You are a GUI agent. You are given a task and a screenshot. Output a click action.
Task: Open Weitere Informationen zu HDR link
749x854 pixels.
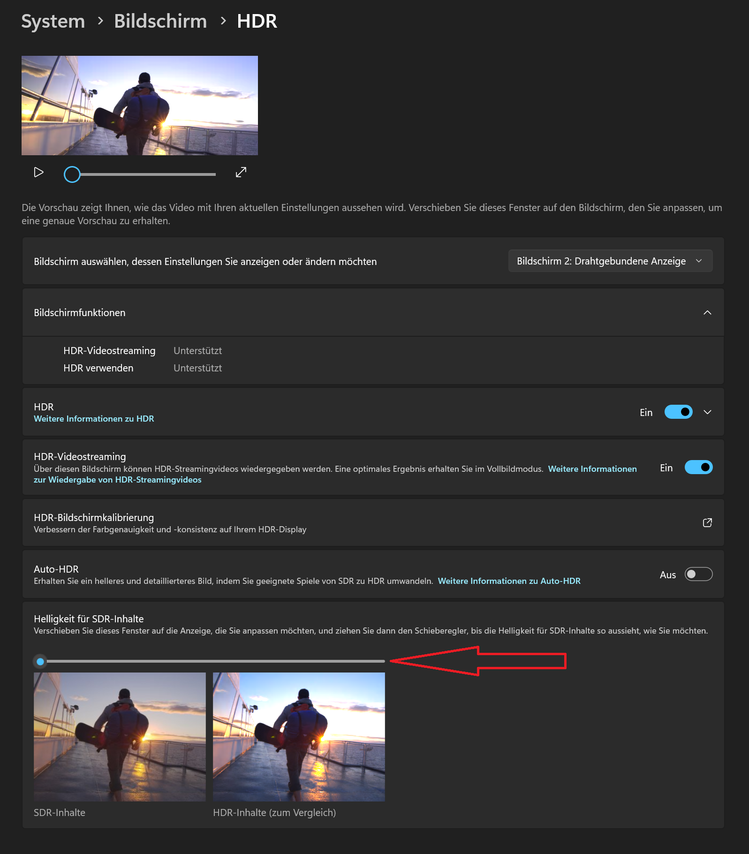(94, 419)
